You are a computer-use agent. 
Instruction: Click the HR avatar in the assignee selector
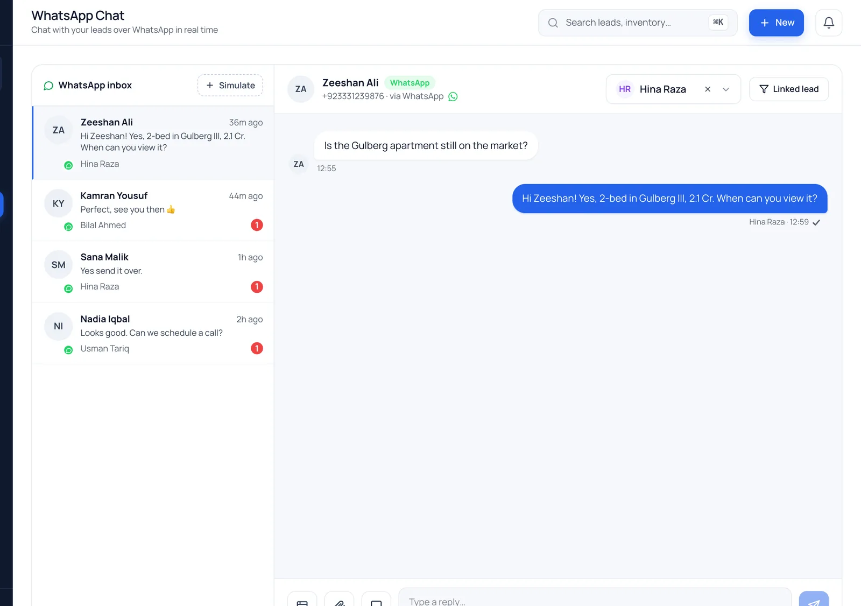click(x=625, y=89)
